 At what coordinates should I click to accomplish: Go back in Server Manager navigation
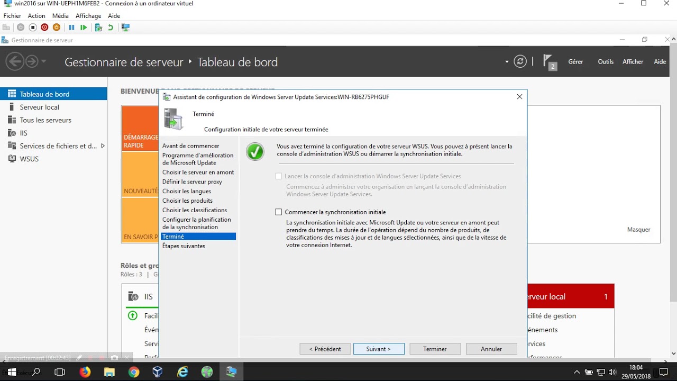[x=15, y=62]
